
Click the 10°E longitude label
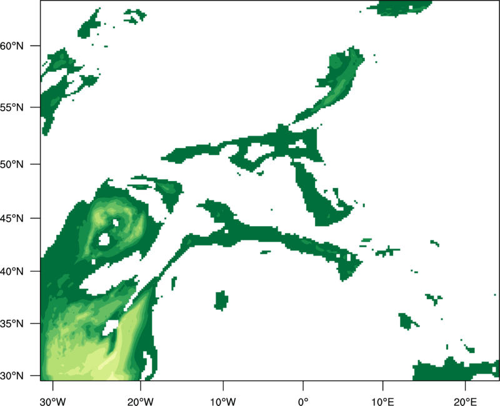(382, 402)
